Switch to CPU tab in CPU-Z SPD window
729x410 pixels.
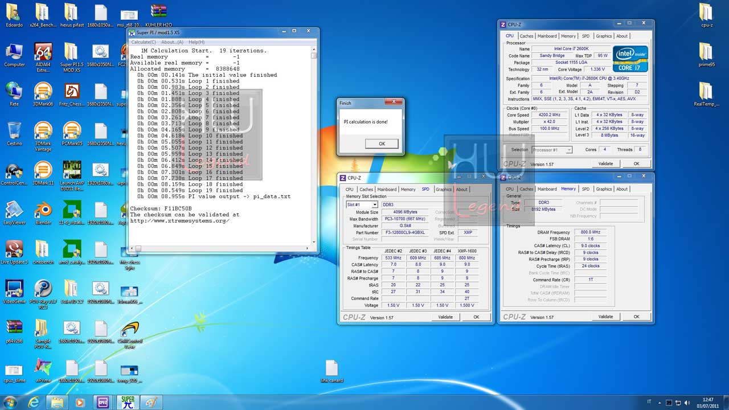(x=350, y=190)
